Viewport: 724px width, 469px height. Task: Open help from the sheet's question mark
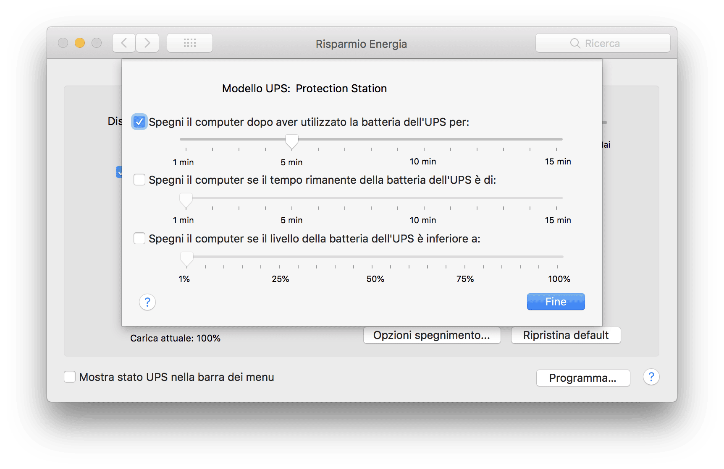[x=147, y=302]
